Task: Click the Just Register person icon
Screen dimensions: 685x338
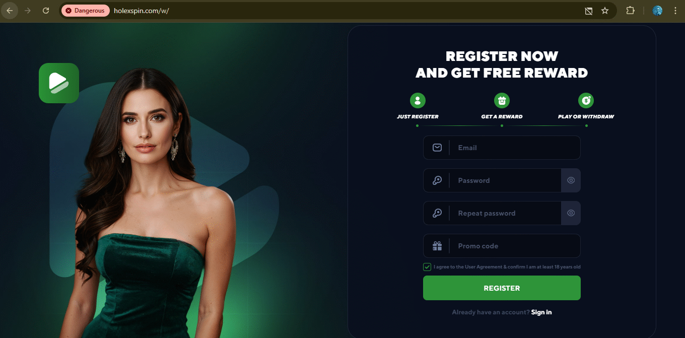Action: (418, 100)
